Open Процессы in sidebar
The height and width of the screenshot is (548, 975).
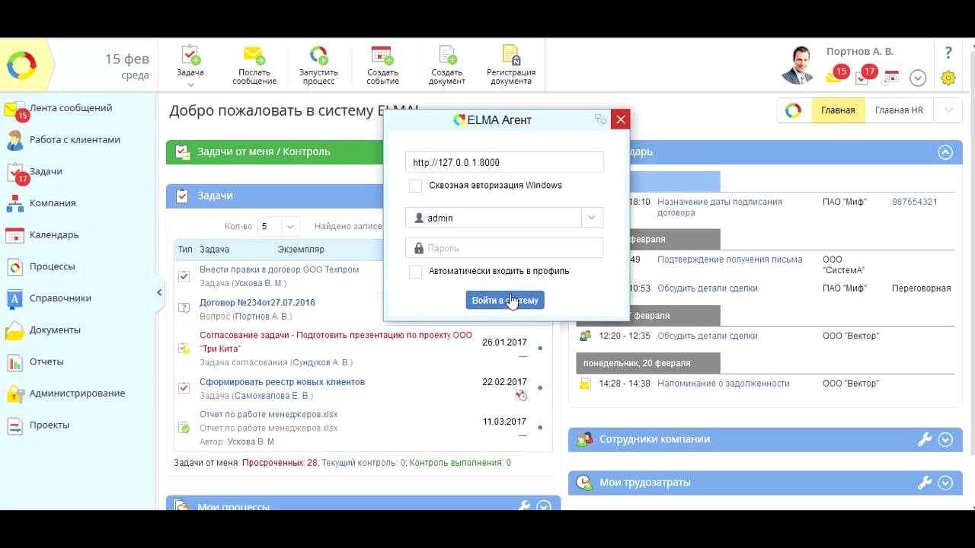coord(52,266)
